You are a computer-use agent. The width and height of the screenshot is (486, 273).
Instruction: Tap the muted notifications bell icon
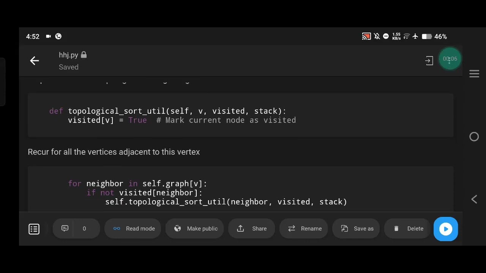coord(377,36)
